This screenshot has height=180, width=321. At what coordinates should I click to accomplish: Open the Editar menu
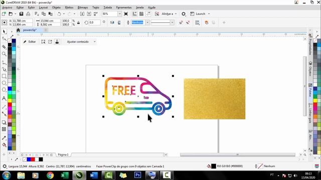(20, 7)
